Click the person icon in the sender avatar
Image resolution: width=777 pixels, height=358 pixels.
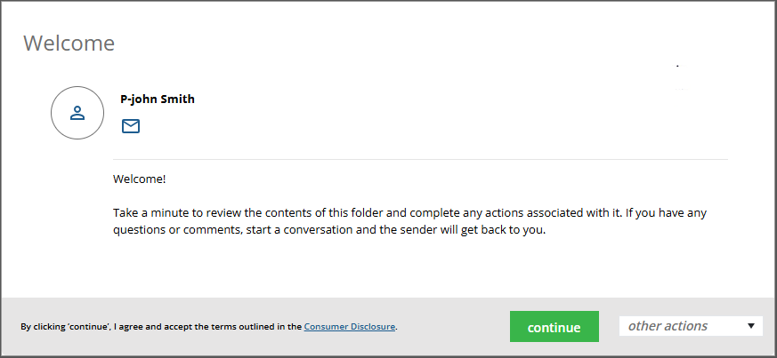[x=77, y=113]
